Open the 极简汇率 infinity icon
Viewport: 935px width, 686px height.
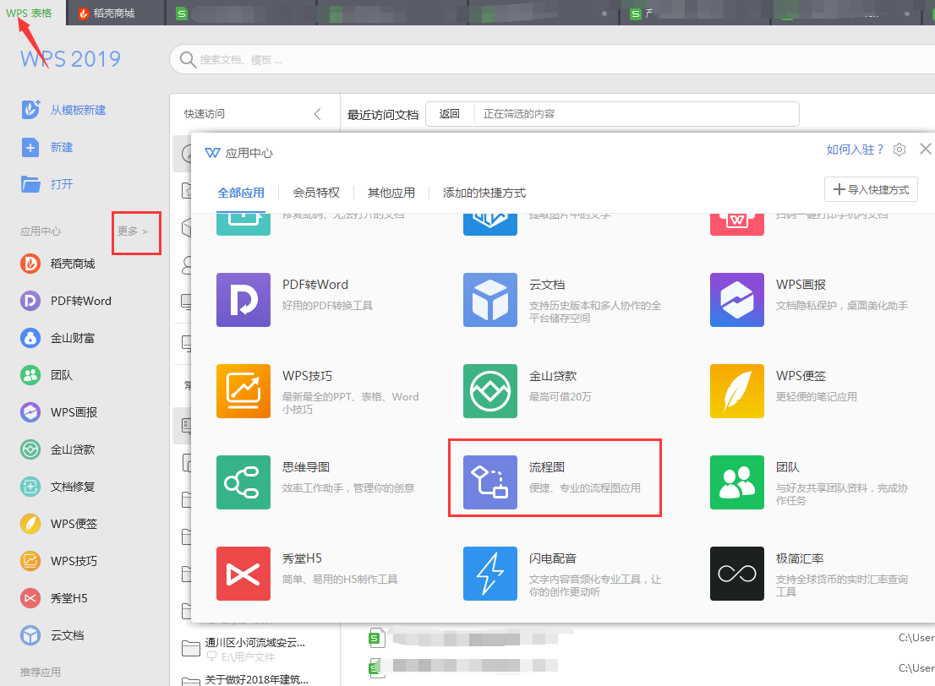(737, 574)
